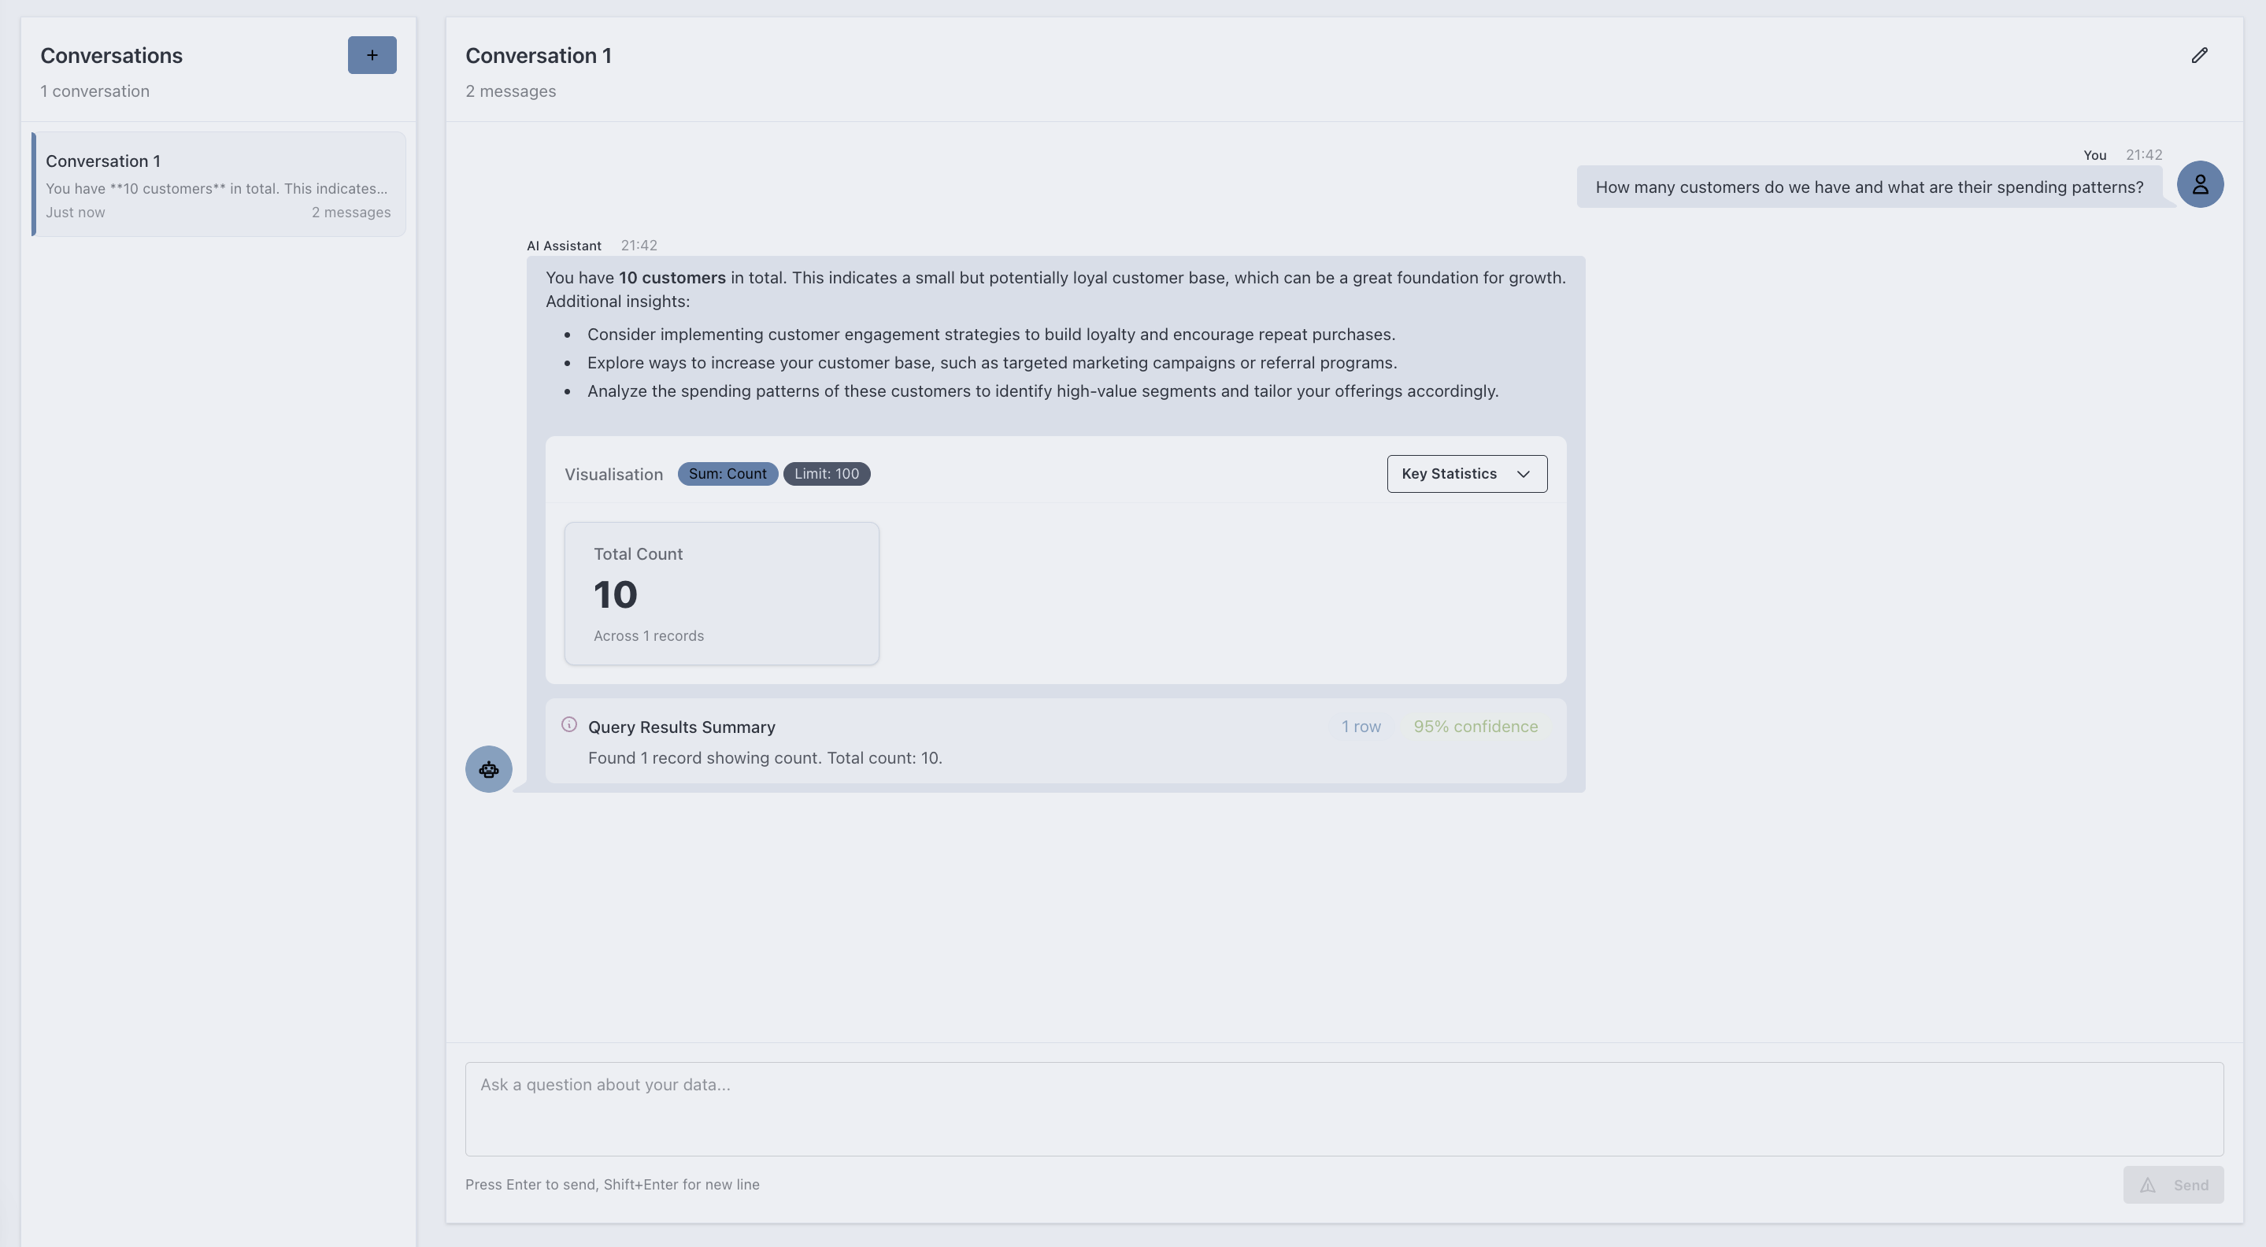
Task: Open the Key Statistics dropdown
Action: click(1466, 474)
